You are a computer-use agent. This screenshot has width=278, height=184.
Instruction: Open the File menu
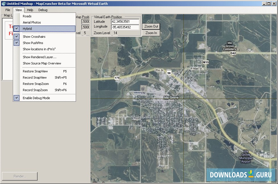click(7, 10)
